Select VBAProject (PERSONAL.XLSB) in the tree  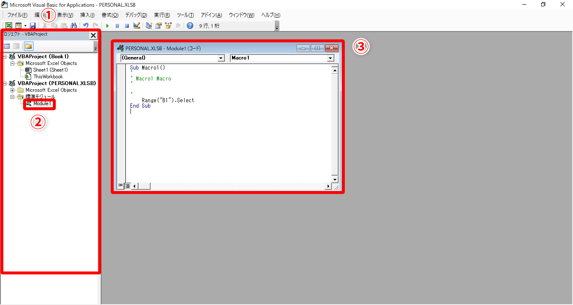pos(57,83)
